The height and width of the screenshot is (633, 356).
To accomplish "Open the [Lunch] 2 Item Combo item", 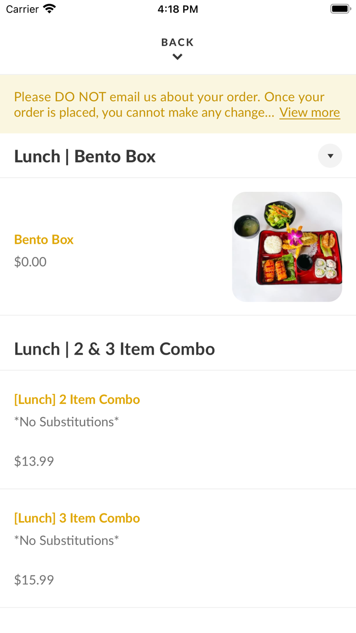I will point(77,399).
